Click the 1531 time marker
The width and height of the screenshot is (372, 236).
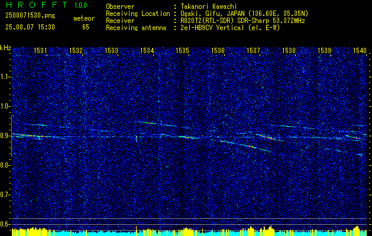click(x=40, y=50)
